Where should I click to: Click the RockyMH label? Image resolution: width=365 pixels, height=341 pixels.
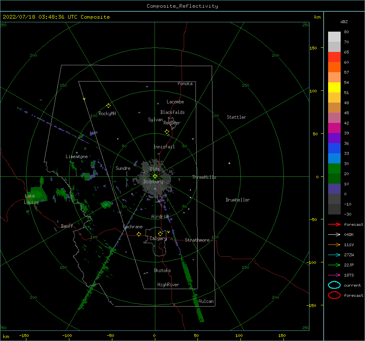[107, 114]
